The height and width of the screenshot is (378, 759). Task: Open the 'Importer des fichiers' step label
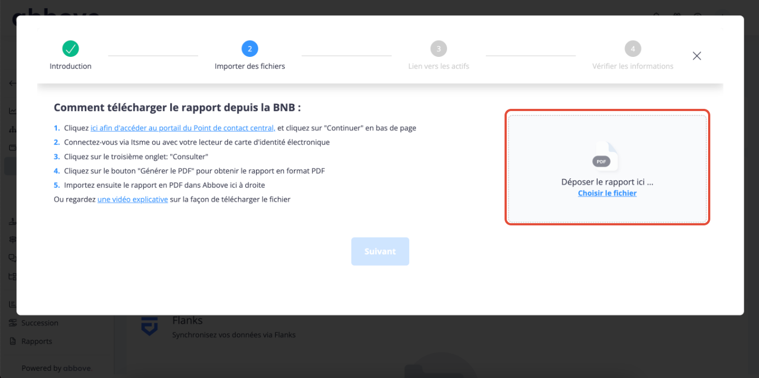tap(250, 66)
